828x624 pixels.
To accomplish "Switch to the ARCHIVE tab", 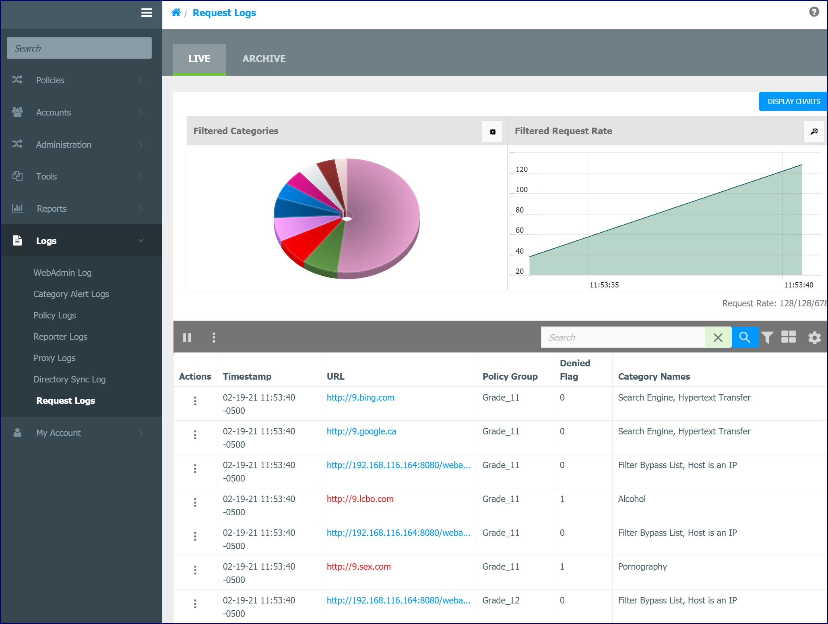I will [264, 59].
